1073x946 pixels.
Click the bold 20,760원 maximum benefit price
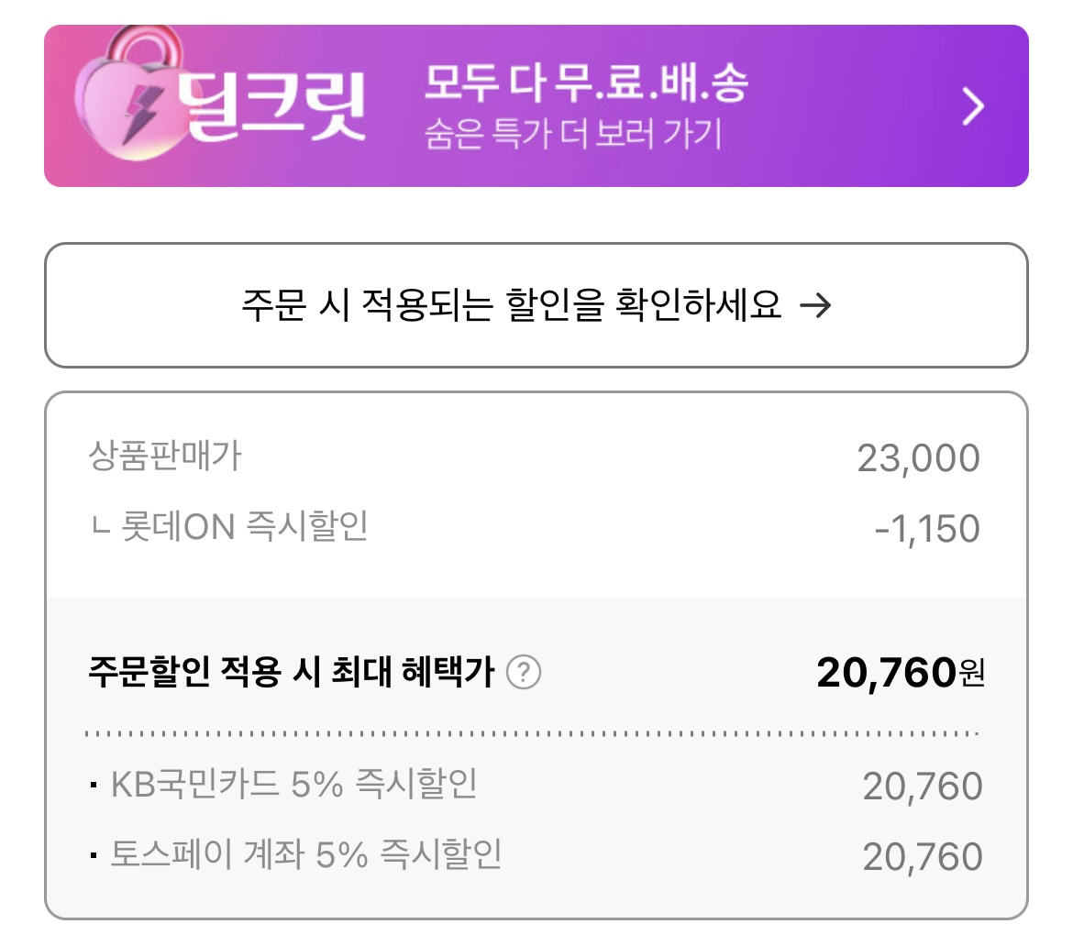pyautogui.click(x=901, y=673)
